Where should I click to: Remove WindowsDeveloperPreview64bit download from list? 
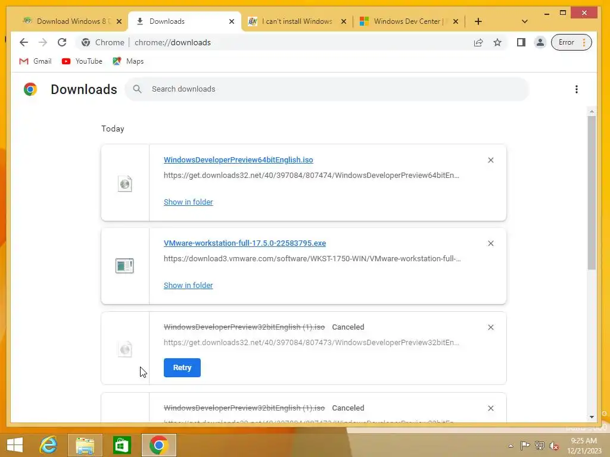[491, 160]
